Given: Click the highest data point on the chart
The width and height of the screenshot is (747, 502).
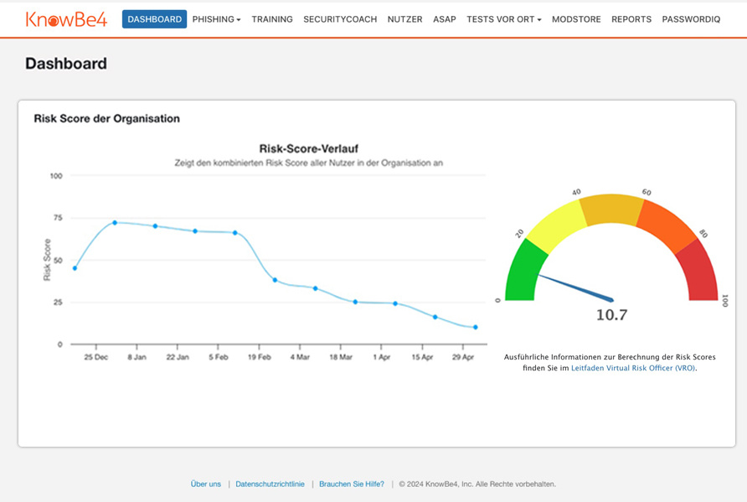Looking at the screenshot, I should click(115, 223).
